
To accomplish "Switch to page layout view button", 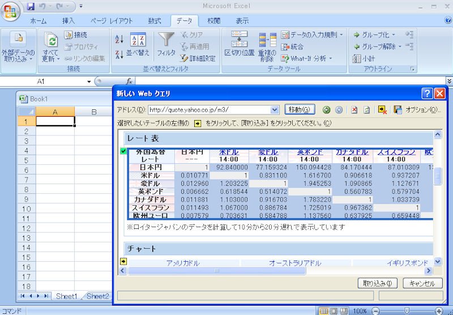I will point(334,311).
